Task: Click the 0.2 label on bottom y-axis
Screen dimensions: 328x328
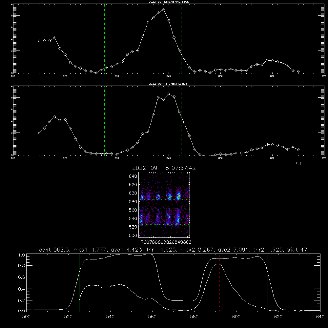Action: coord(22,300)
